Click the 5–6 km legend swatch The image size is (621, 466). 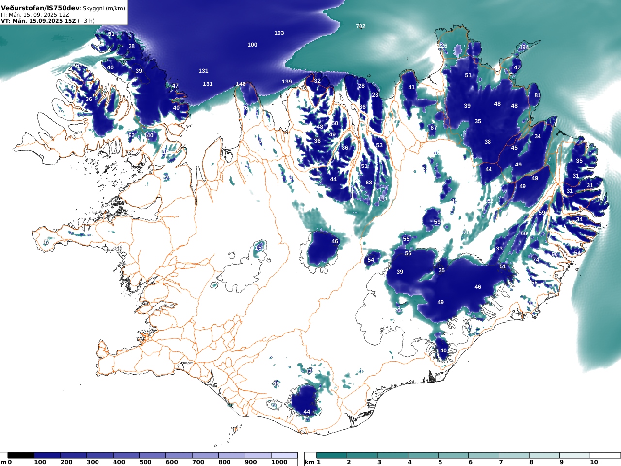pos(453,455)
